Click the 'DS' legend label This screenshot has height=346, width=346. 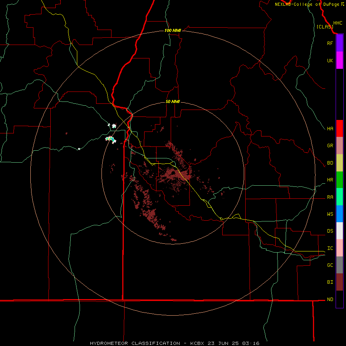330,231
